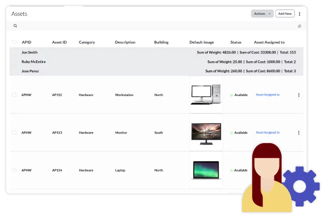Expand the Jon Smith group row

(156, 52)
